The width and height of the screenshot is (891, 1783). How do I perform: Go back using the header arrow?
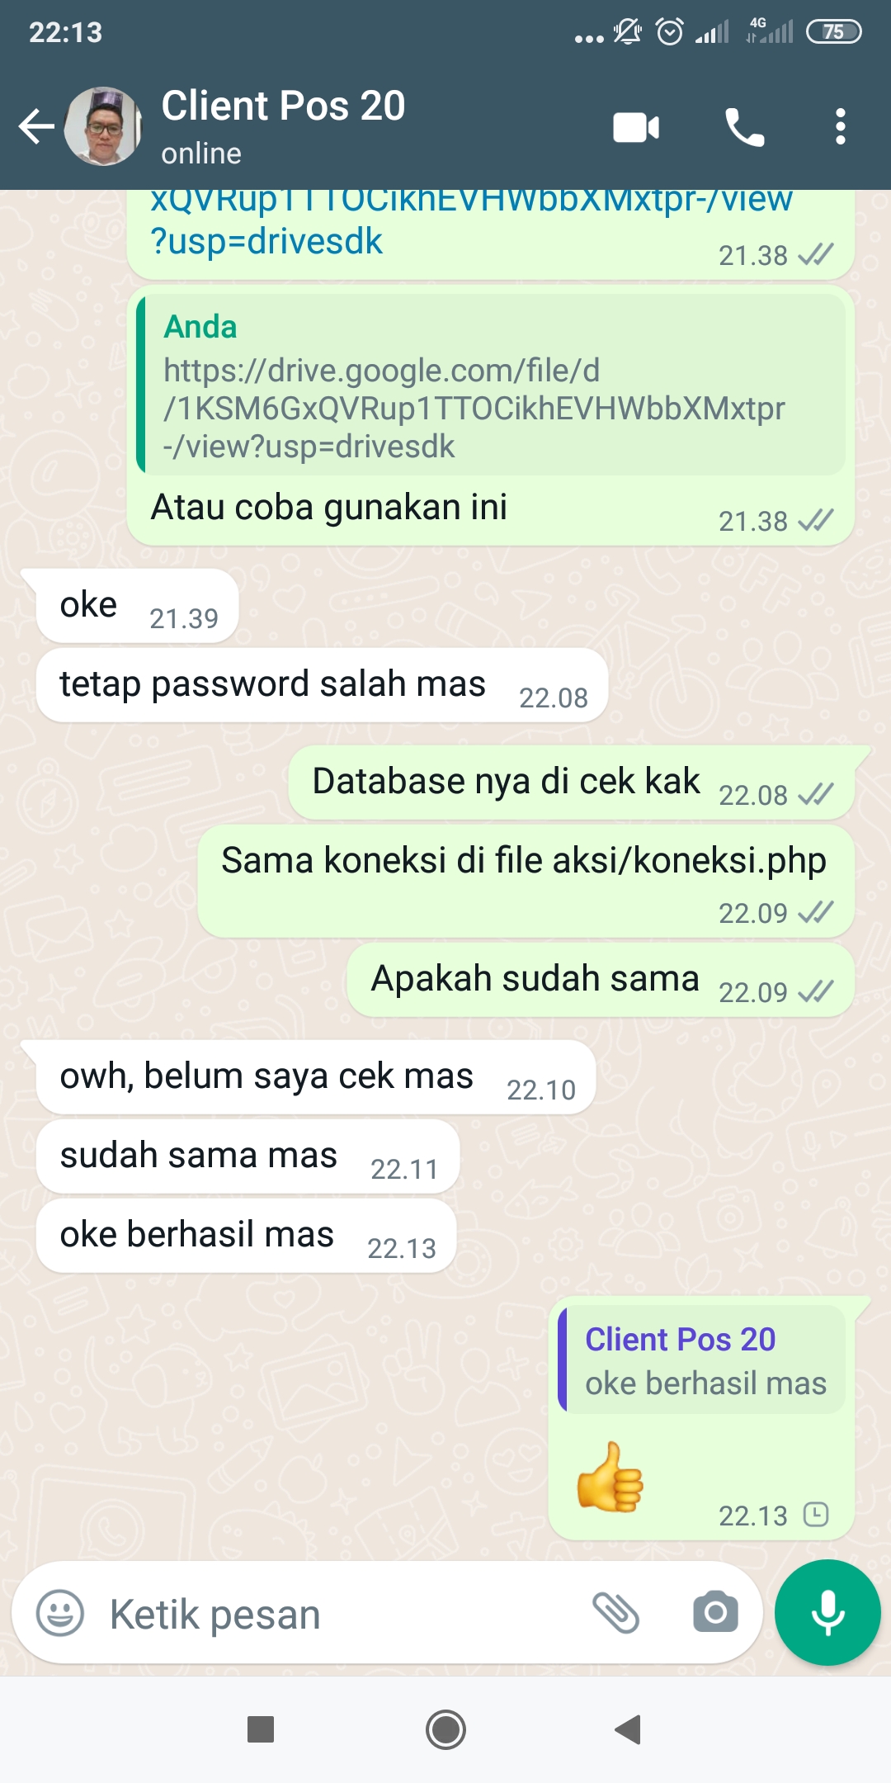37,127
